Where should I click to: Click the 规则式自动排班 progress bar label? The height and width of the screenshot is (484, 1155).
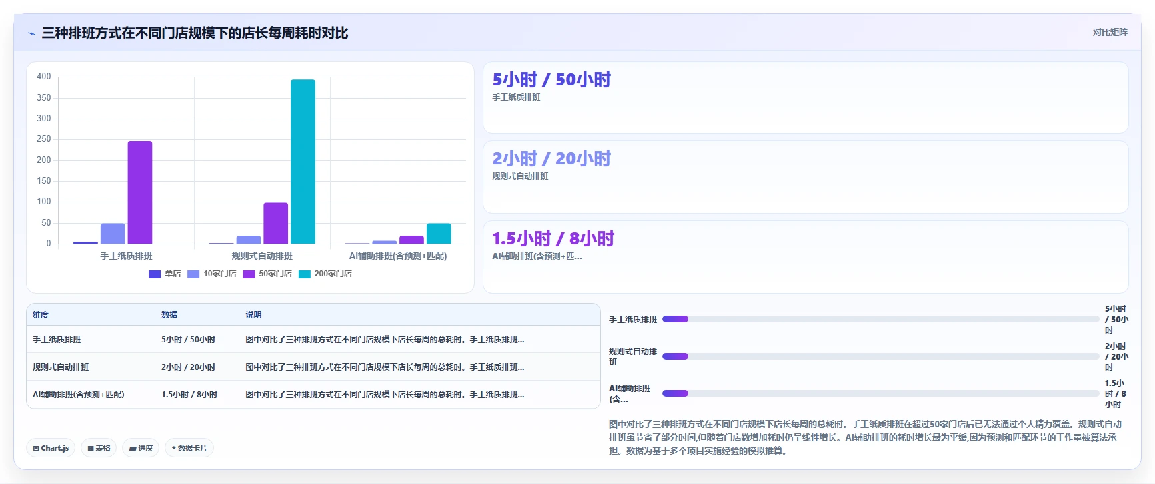pyautogui.click(x=633, y=357)
